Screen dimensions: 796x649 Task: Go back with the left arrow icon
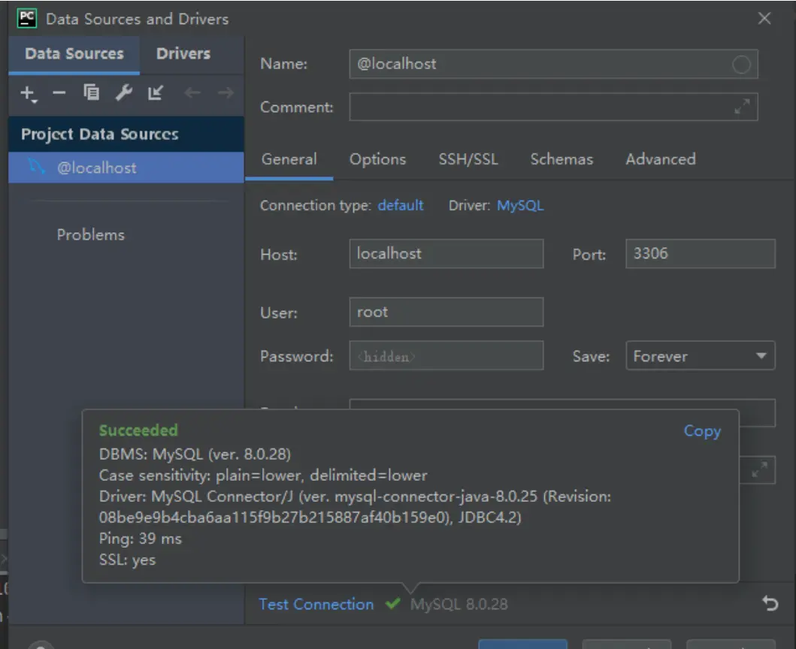tap(192, 93)
